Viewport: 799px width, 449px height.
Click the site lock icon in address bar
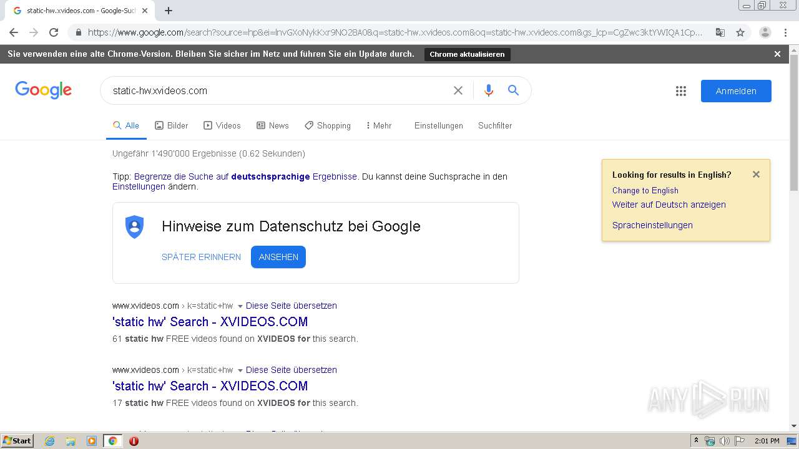click(77, 32)
